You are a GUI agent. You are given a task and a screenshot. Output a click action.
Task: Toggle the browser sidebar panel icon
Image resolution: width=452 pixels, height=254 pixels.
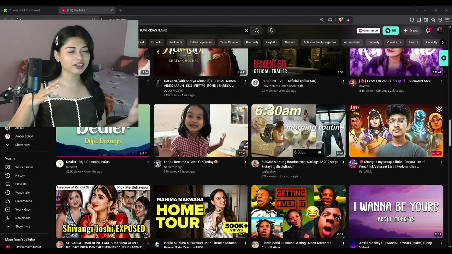[419, 20]
